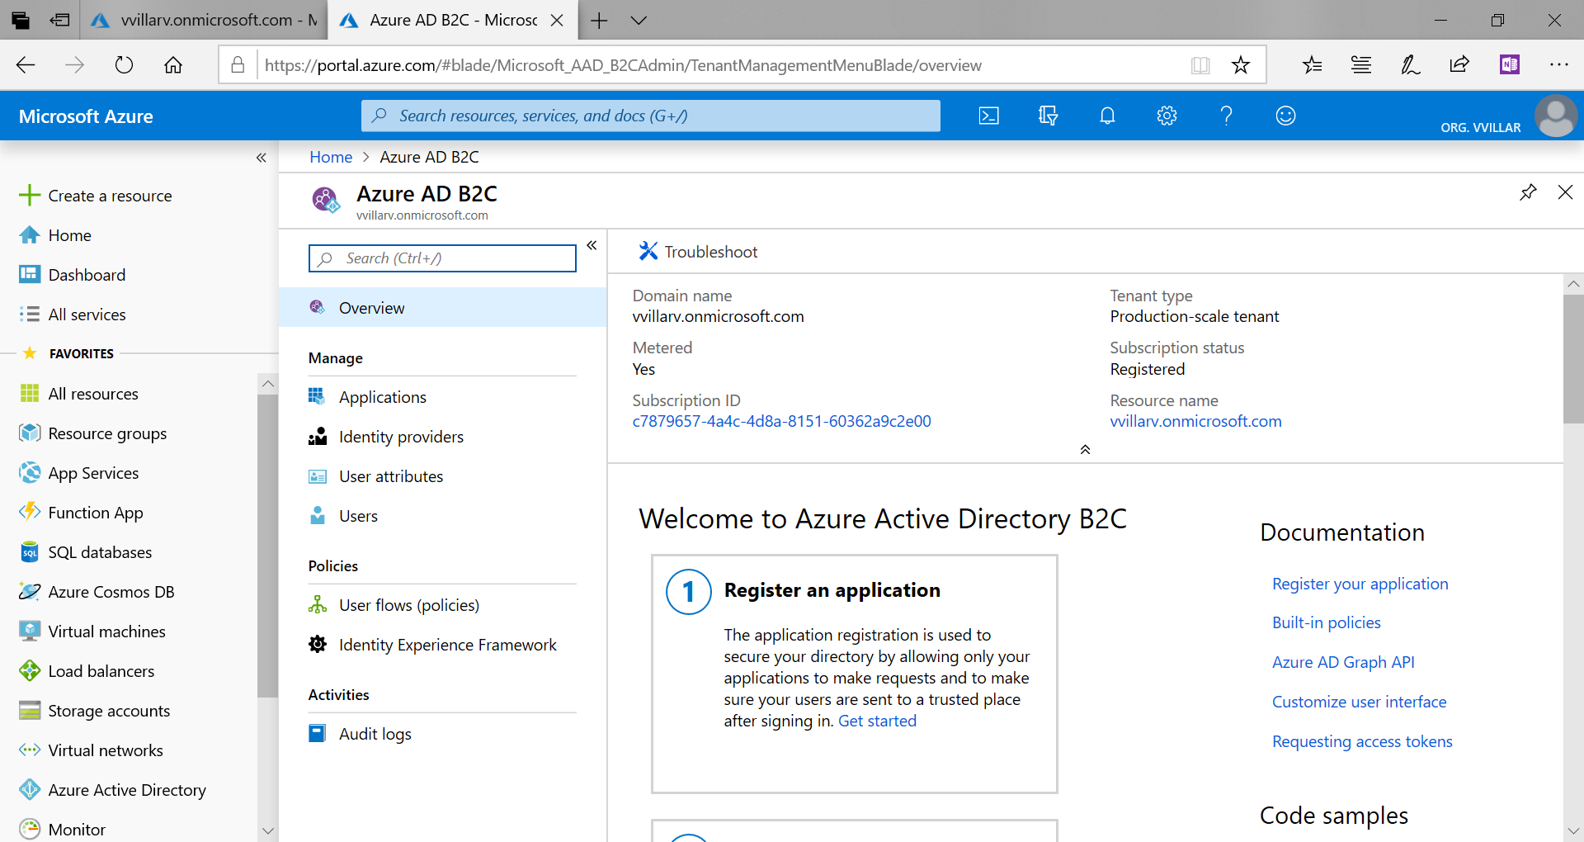Viewport: 1584px width, 842px height.
Task: Collapse the essentials section chevron
Action: 1085,450
